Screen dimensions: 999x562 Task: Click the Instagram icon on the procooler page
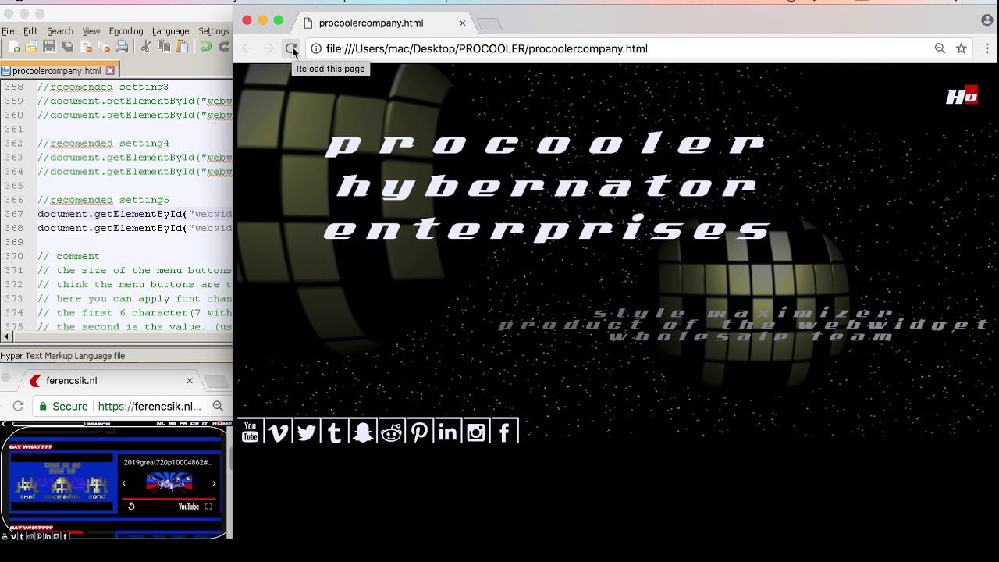click(476, 432)
